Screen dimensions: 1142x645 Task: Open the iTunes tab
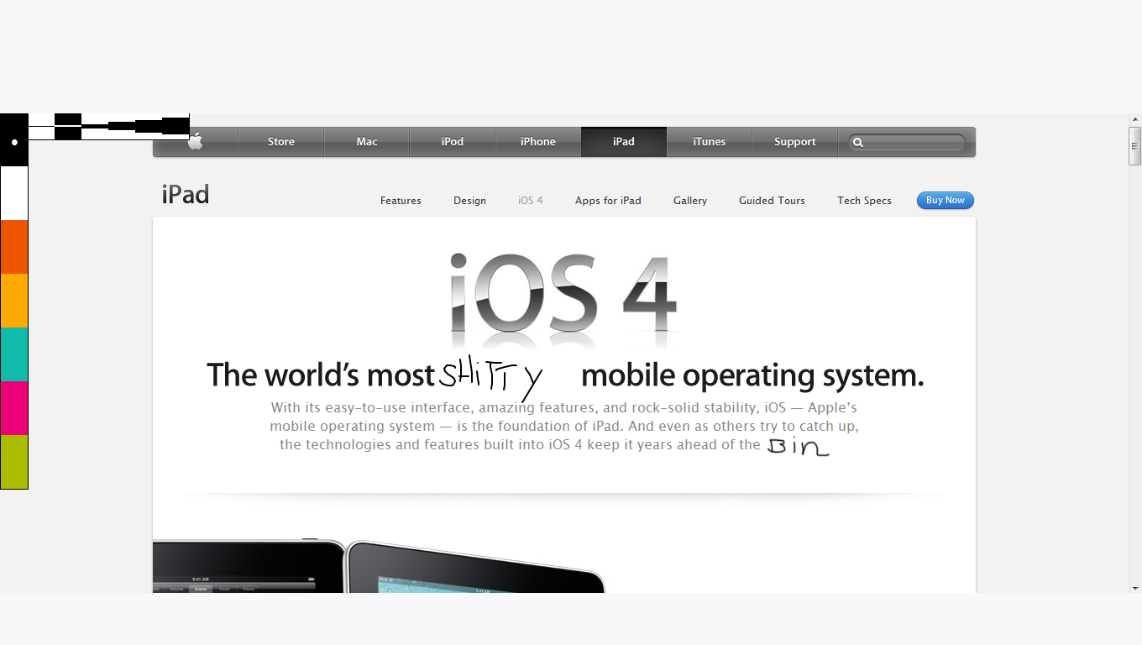(710, 142)
